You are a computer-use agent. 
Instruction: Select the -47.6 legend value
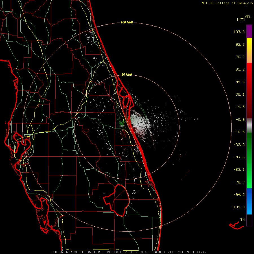[239, 157]
